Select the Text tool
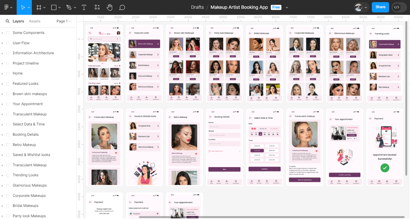 click(x=84, y=7)
